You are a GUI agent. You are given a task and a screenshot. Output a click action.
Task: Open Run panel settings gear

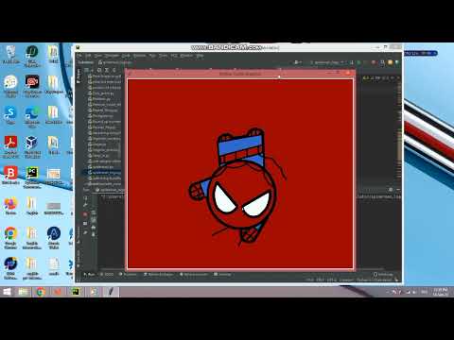[391, 190]
